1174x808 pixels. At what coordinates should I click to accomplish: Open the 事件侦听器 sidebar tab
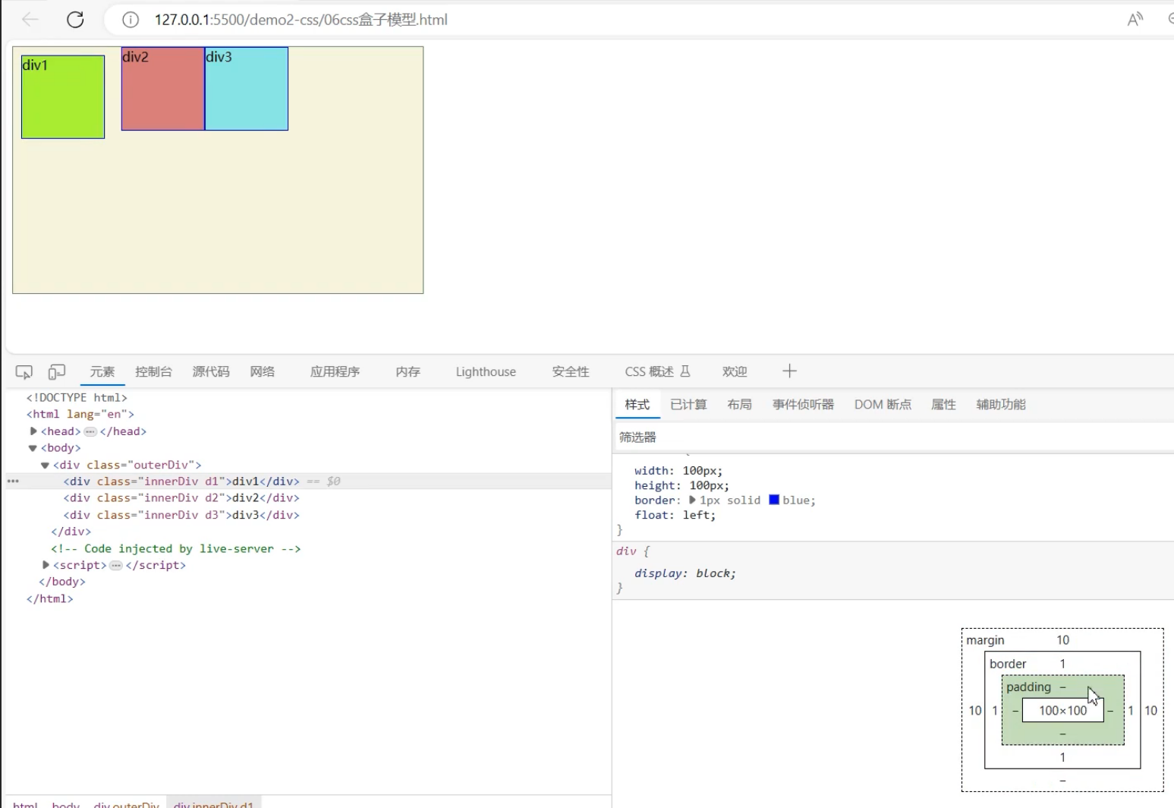click(x=803, y=405)
